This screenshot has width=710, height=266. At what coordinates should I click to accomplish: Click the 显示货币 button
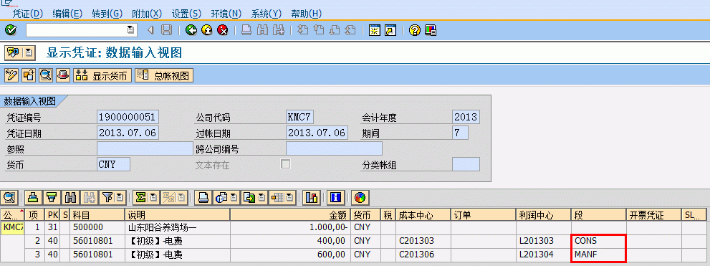point(102,75)
